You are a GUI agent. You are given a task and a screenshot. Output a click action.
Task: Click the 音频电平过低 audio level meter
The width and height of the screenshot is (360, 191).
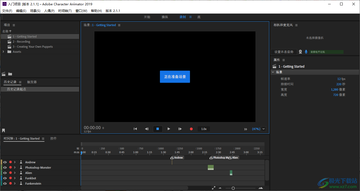[x=326, y=52]
